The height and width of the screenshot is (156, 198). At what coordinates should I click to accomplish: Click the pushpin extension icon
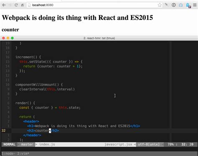(x=167, y=5)
